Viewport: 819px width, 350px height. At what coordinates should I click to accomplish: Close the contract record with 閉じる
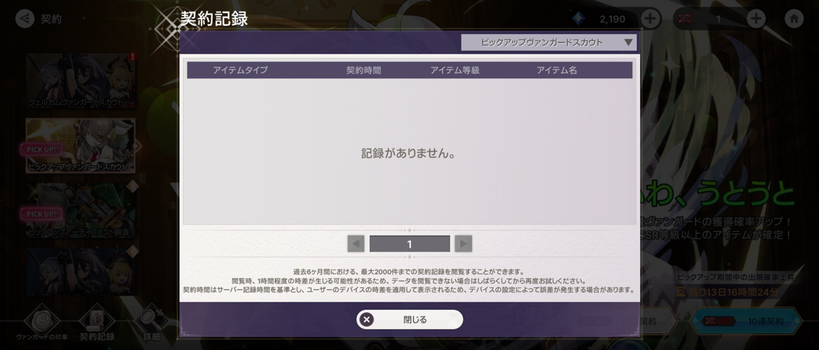pos(409,319)
